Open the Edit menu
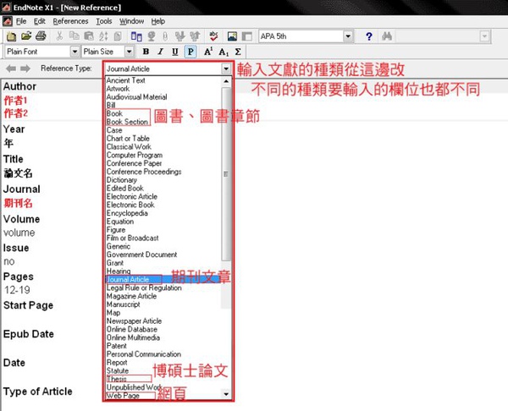The width and height of the screenshot is (508, 411). pyautogui.click(x=40, y=21)
